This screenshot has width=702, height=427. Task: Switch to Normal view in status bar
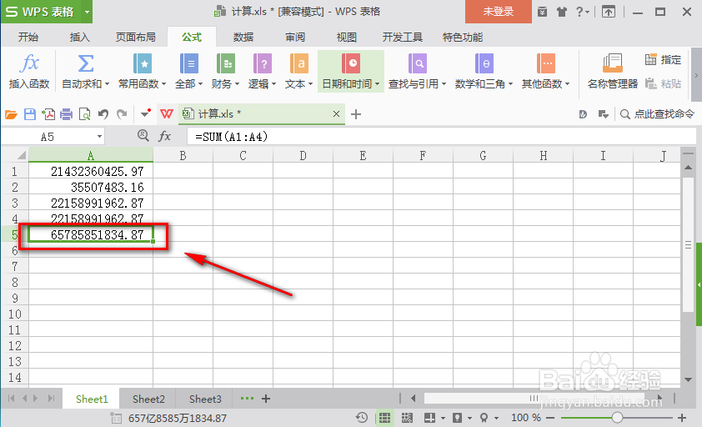tap(384, 418)
